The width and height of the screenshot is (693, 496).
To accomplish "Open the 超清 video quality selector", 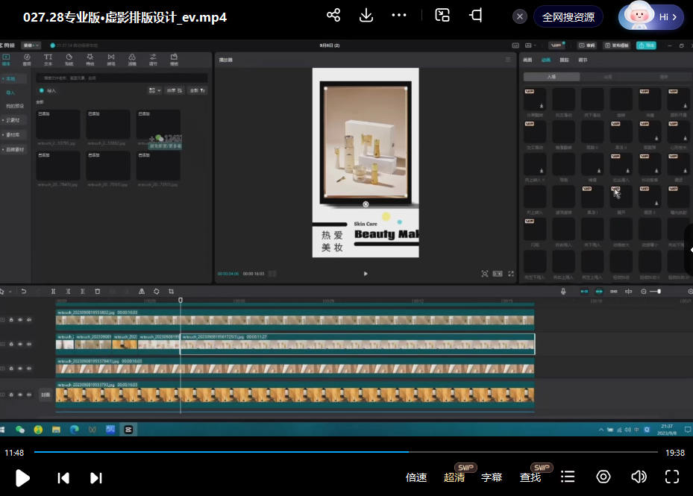I will (454, 477).
